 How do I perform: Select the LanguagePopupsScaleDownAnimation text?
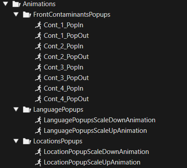[x=99, y=120]
